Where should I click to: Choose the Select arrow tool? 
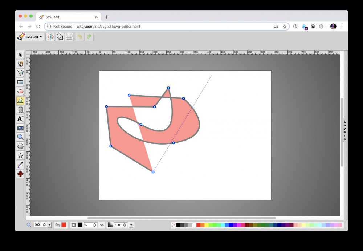pos(20,55)
